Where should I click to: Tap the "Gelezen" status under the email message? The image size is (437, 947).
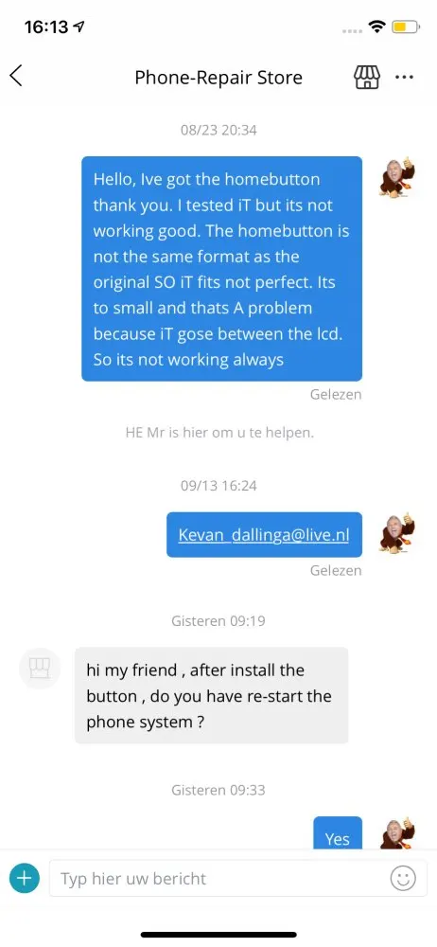point(336,570)
